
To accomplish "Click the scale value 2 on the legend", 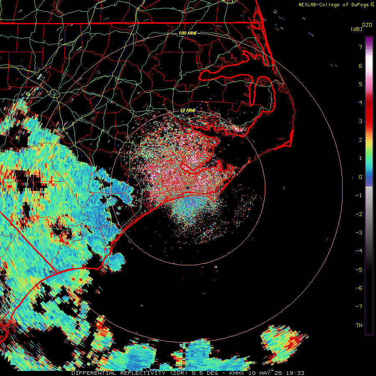I will pos(361,140).
